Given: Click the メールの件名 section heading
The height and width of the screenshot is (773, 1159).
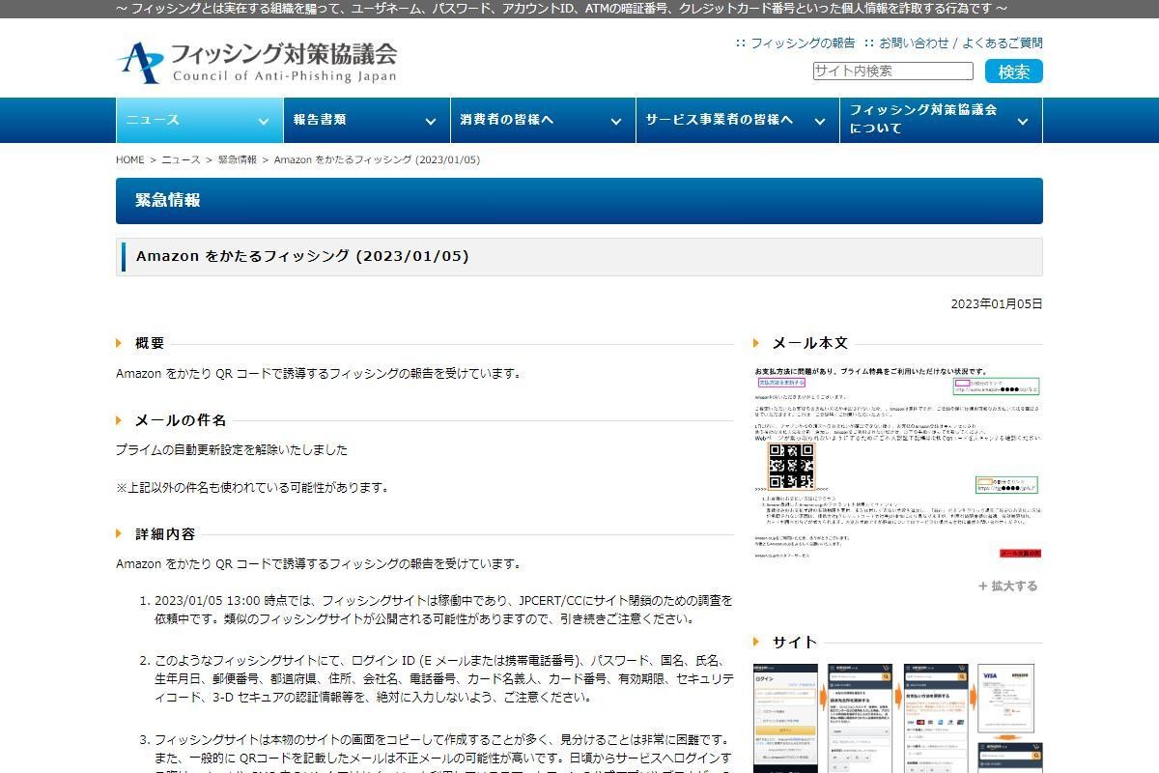Looking at the screenshot, I should click(x=181, y=420).
